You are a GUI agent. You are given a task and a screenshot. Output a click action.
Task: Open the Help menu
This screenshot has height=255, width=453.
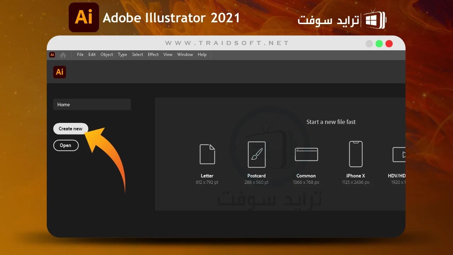202,55
